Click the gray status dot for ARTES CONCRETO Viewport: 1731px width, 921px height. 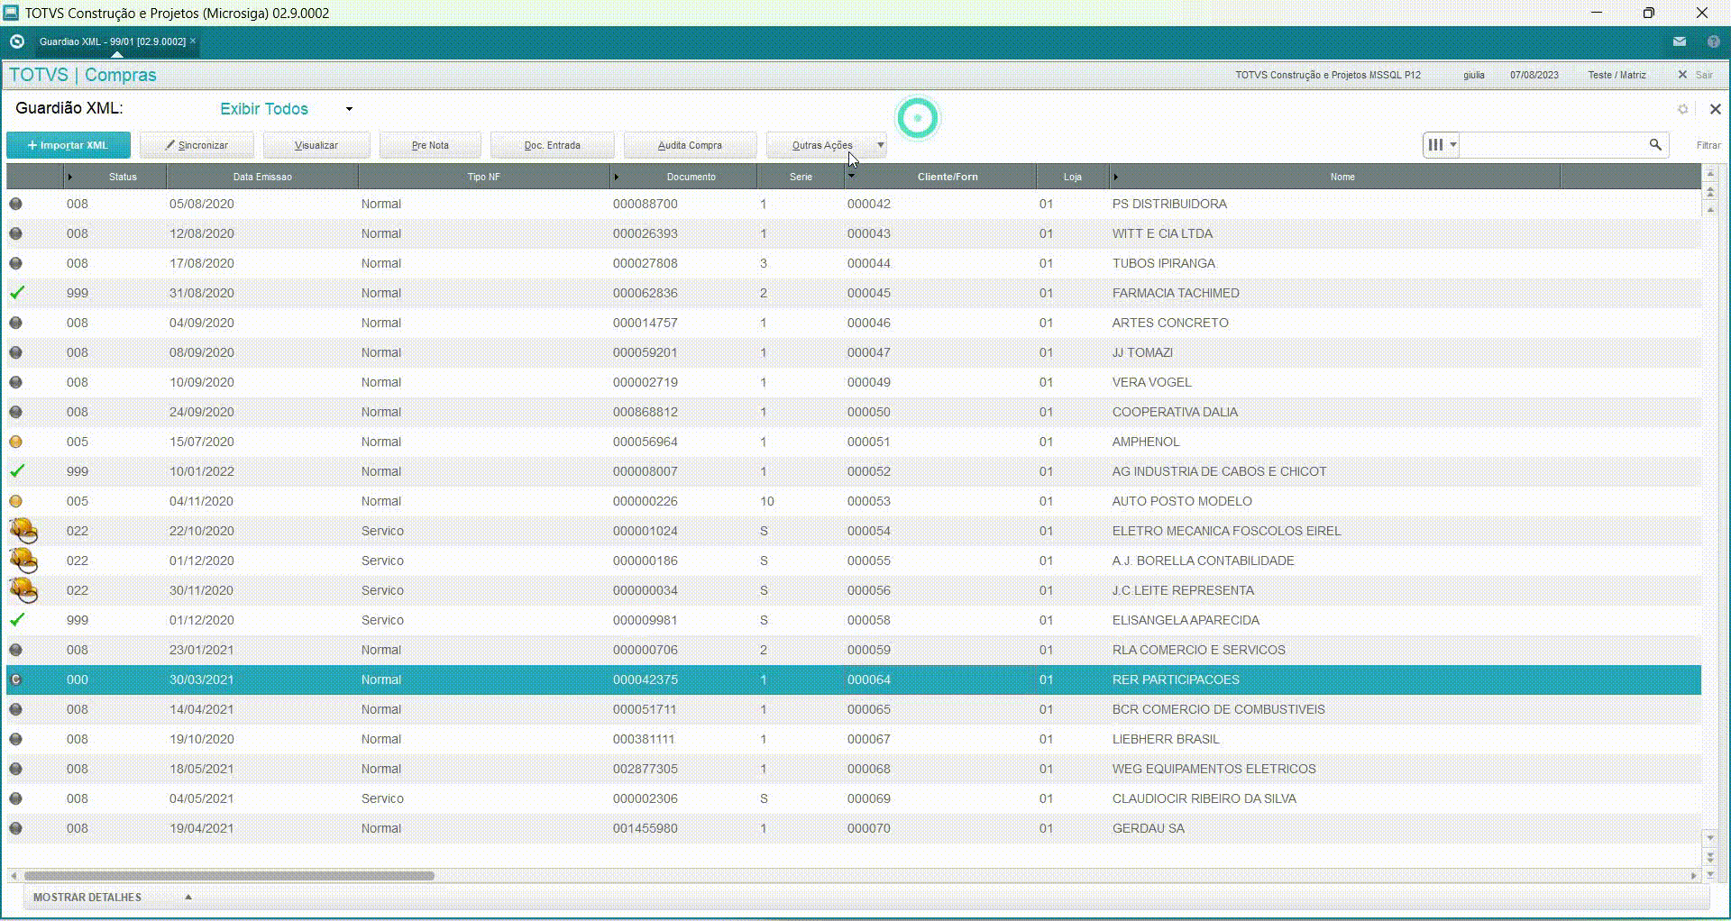(15, 323)
